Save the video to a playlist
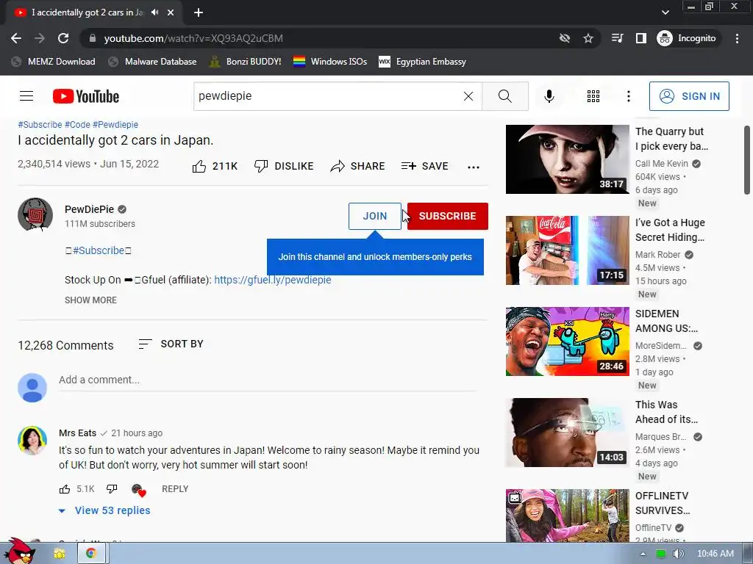 pos(424,167)
